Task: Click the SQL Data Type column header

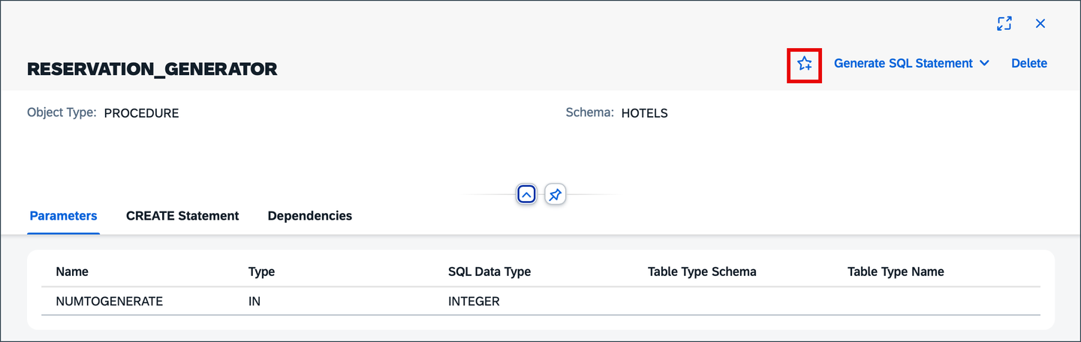Action: pos(489,271)
